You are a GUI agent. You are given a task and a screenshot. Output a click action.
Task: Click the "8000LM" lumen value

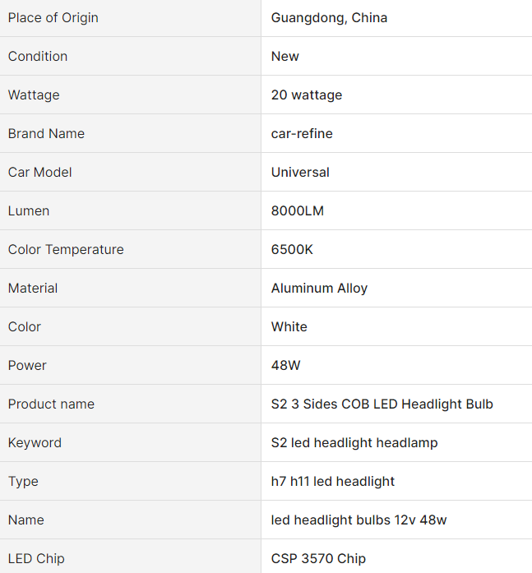297,210
